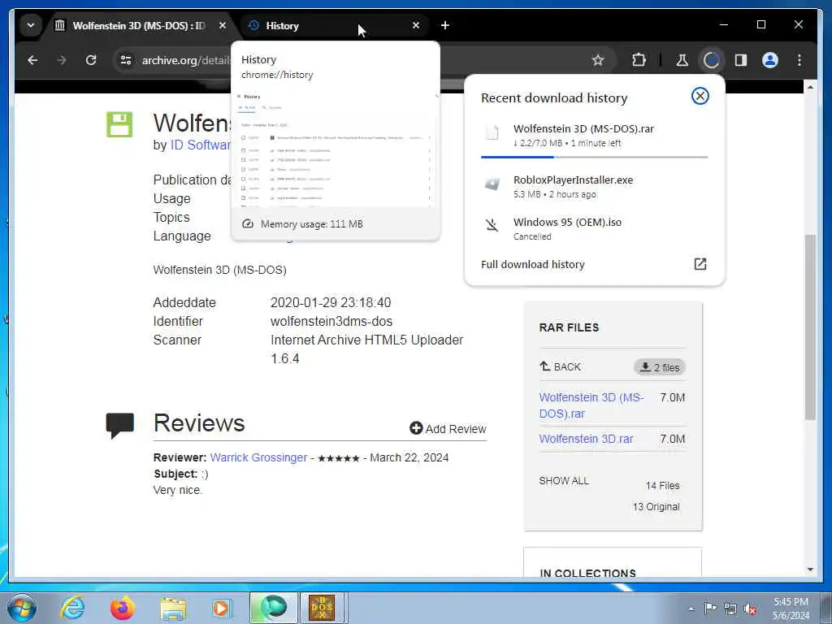Open Chrome Labs flask icon
This screenshot has width=832, height=624.
[682, 60]
